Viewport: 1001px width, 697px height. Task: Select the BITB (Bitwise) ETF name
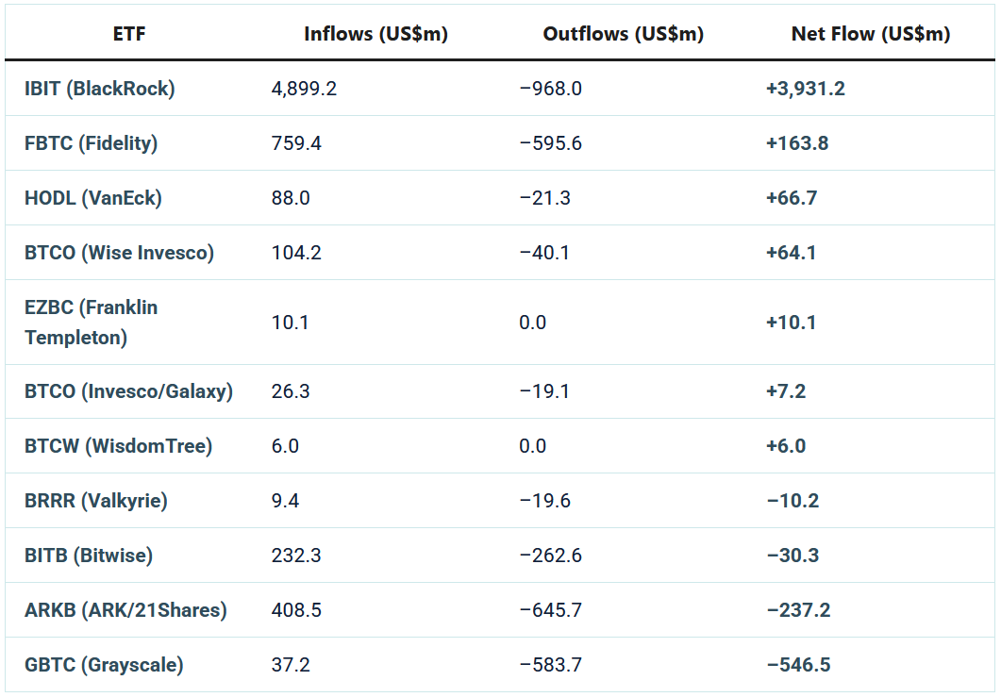89,555
